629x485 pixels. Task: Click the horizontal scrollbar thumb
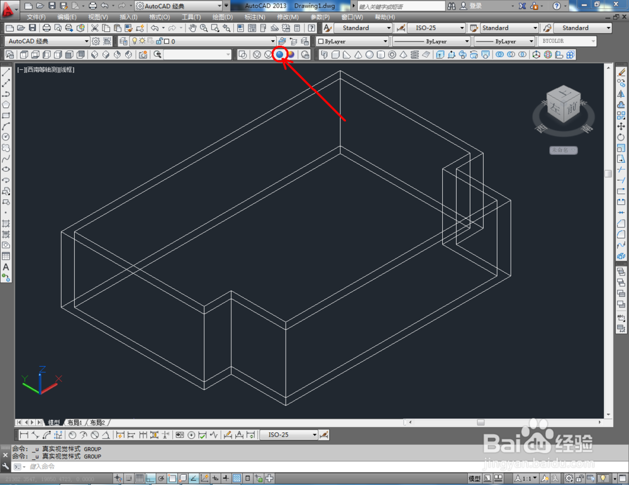(481, 423)
